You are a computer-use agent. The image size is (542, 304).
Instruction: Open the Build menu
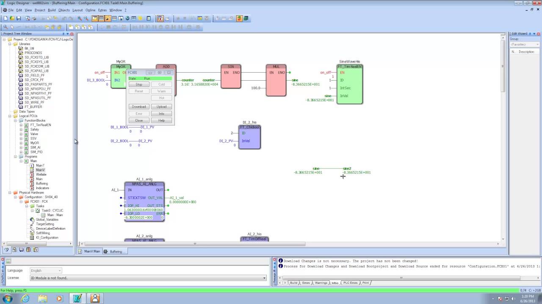52,10
